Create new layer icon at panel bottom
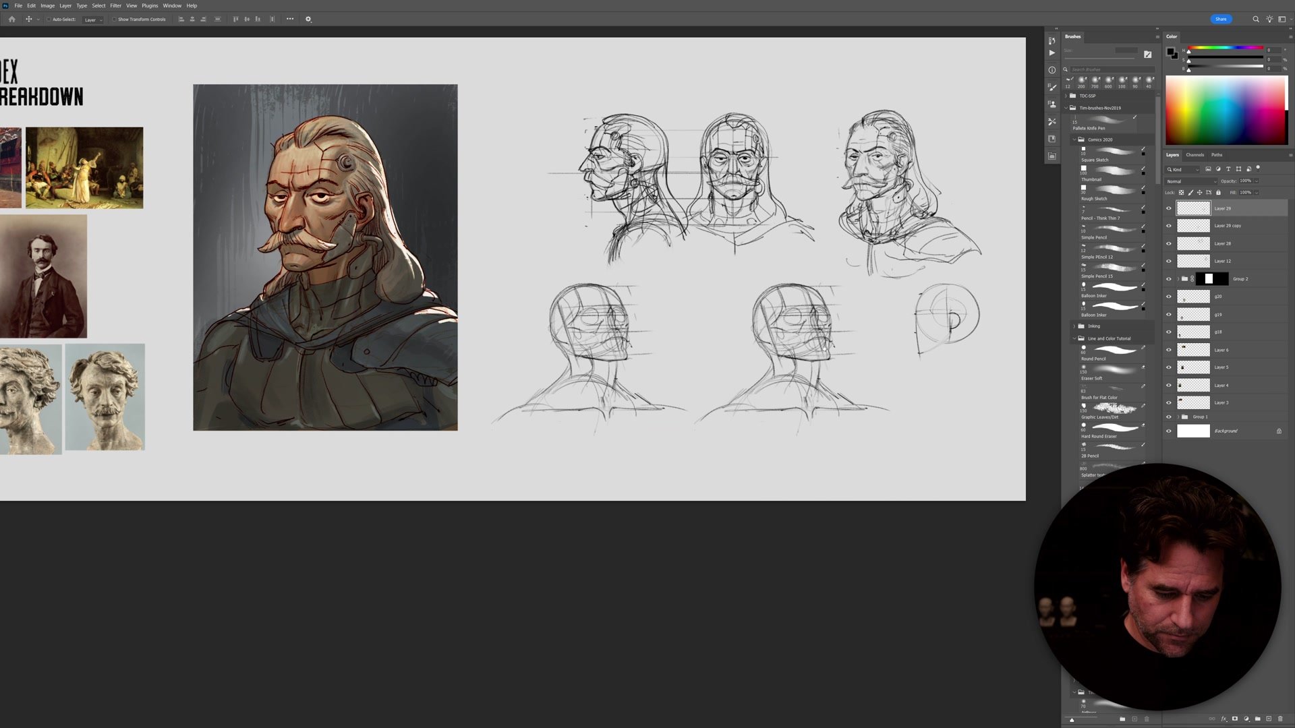 pos(1269,719)
